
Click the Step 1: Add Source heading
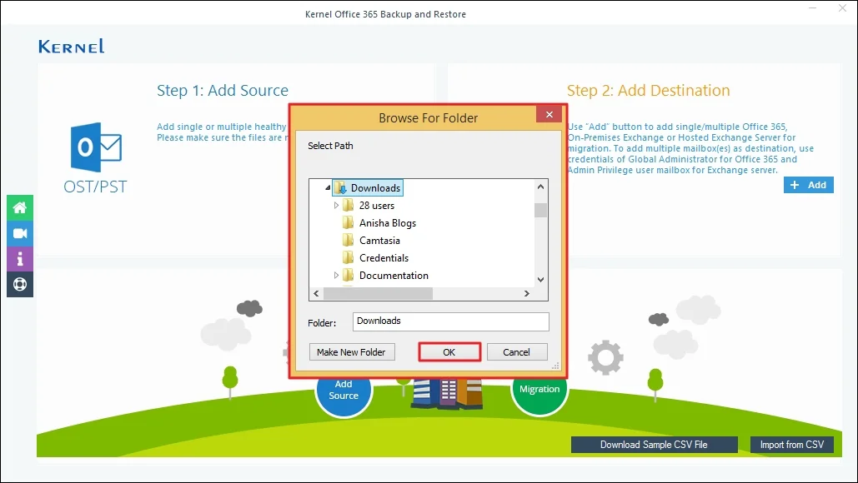223,91
